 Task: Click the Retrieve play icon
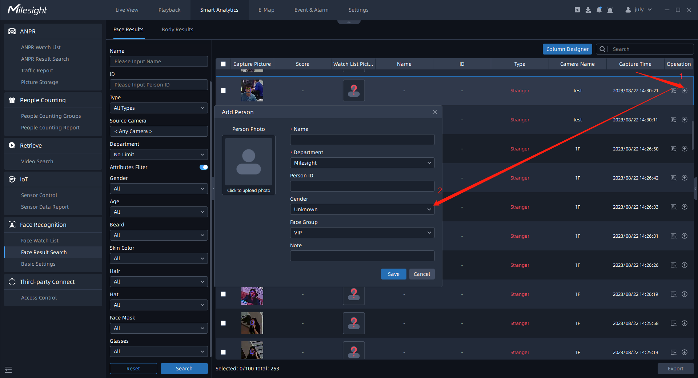[12, 145]
